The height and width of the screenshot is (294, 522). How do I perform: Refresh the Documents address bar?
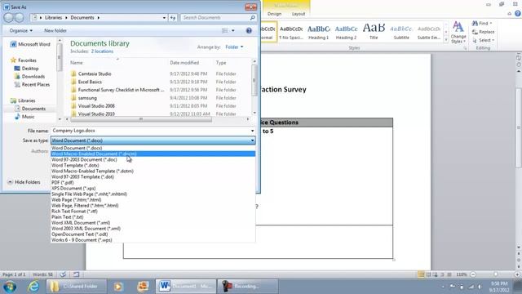tap(173, 18)
